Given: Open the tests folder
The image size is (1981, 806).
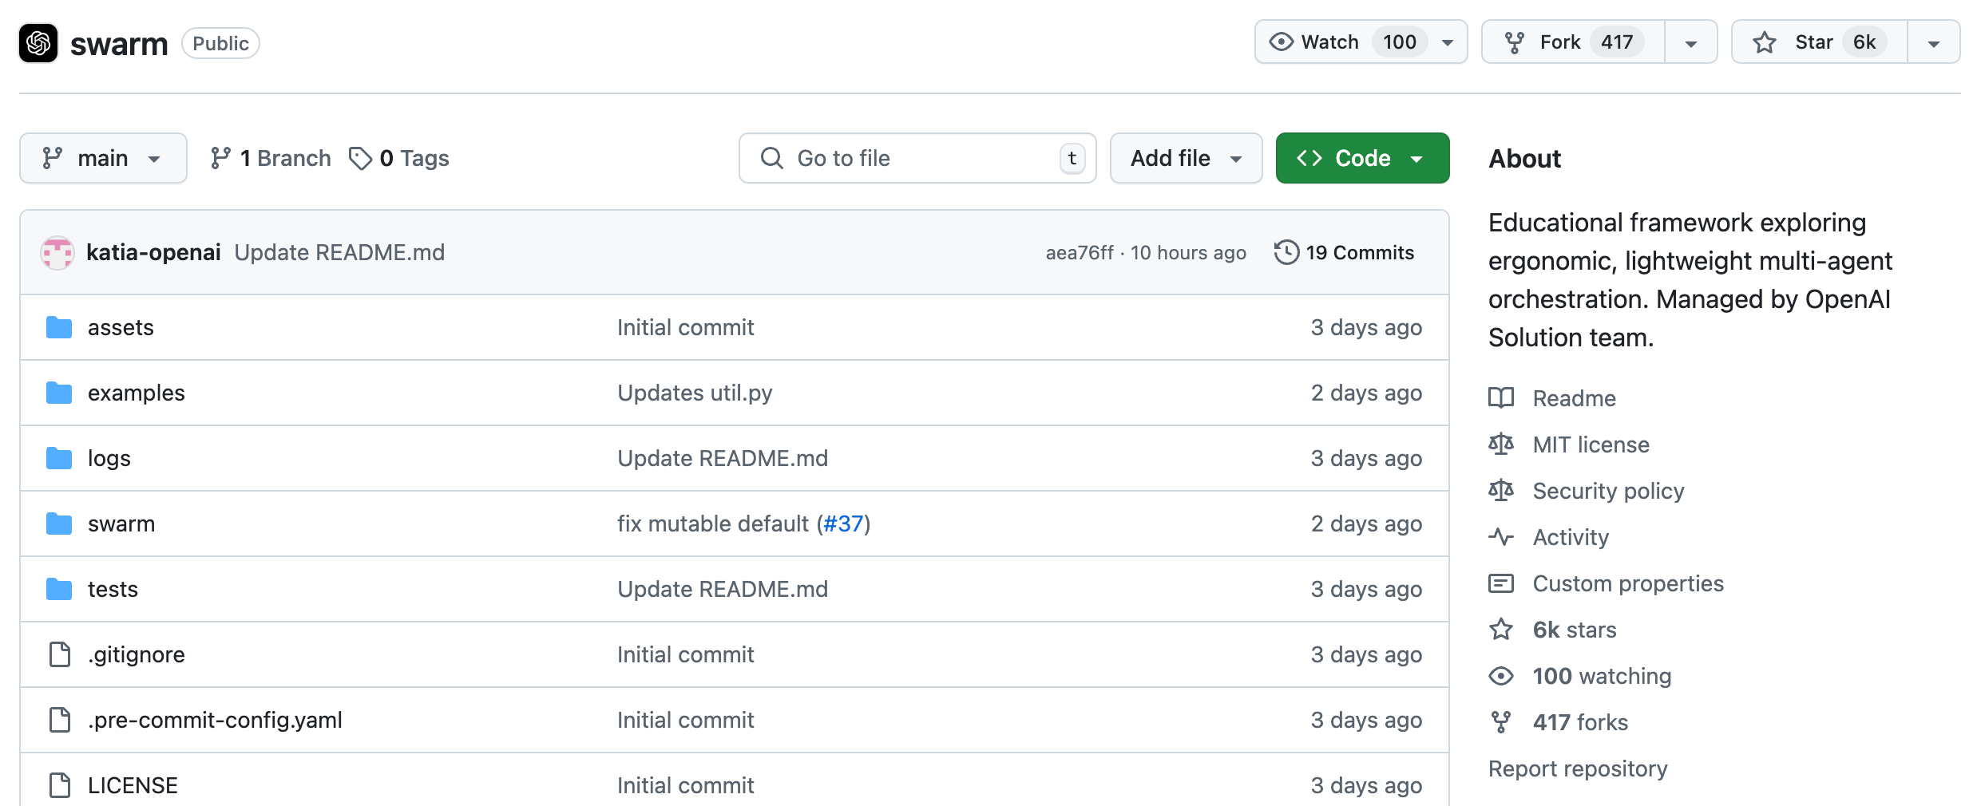Looking at the screenshot, I should [x=113, y=589].
